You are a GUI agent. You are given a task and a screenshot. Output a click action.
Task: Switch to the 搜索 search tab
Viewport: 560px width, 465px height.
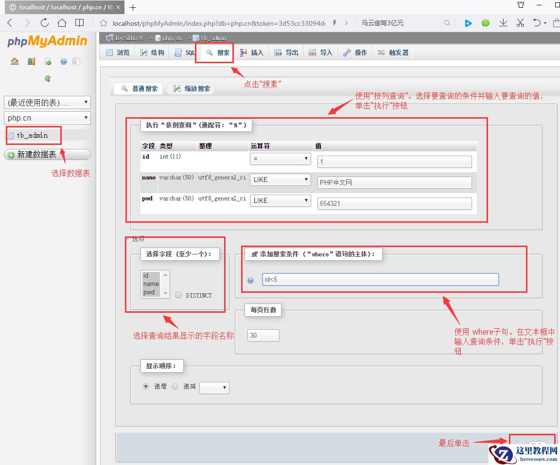click(x=217, y=53)
